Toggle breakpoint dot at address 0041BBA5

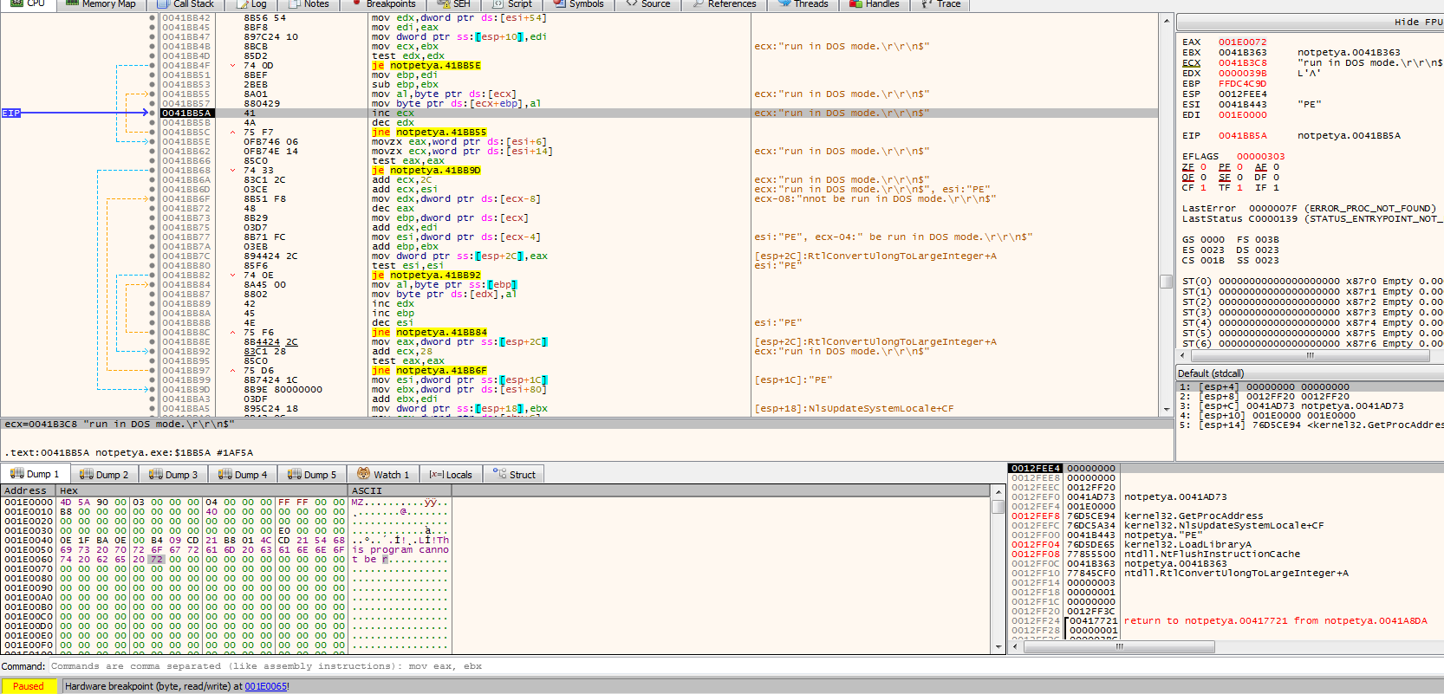153,408
